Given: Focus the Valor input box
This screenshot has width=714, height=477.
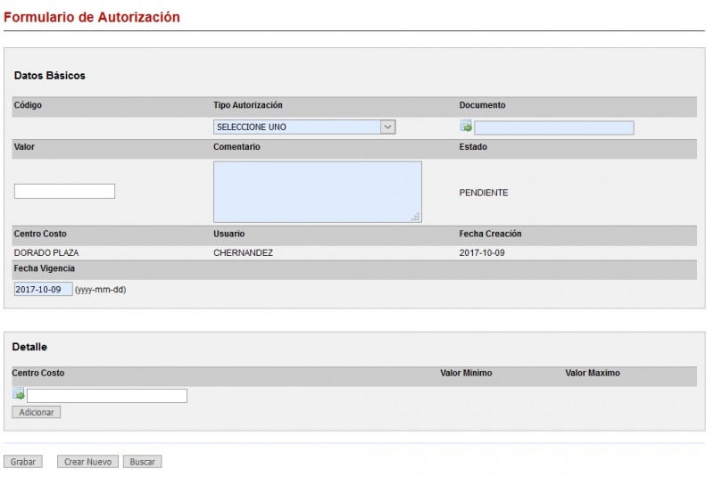Looking at the screenshot, I should (x=64, y=192).
